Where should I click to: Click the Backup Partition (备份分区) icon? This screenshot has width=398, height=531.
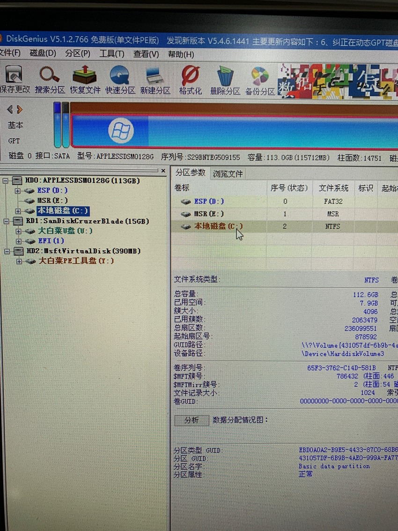tap(260, 76)
